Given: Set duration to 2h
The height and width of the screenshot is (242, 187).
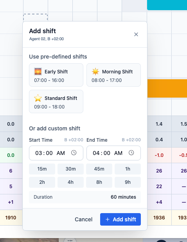Looking at the screenshot, I should tap(42, 182).
